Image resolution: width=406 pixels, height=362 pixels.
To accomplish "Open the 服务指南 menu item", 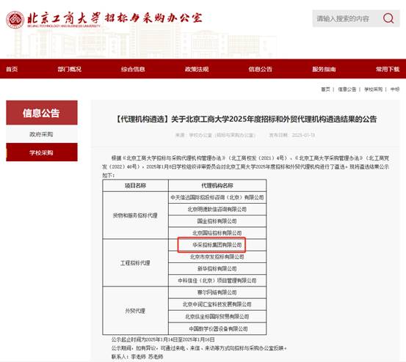I will (324, 69).
